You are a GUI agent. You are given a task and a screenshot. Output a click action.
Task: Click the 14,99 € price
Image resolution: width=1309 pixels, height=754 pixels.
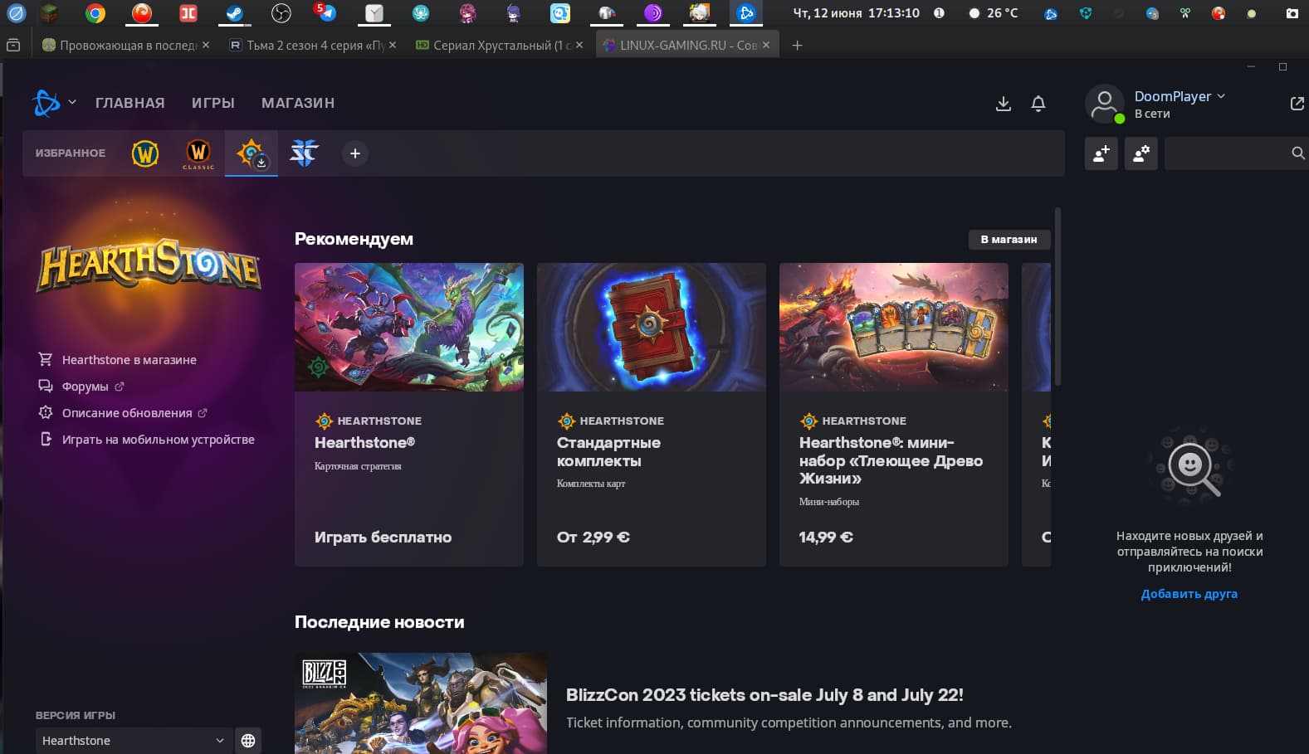[x=826, y=538]
